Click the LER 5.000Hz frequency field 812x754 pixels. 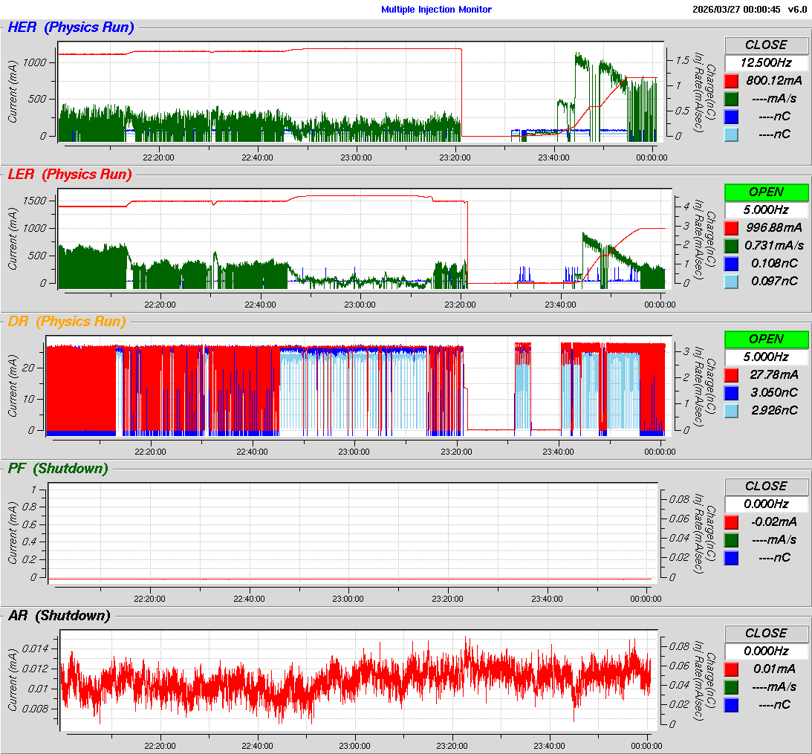tap(766, 209)
